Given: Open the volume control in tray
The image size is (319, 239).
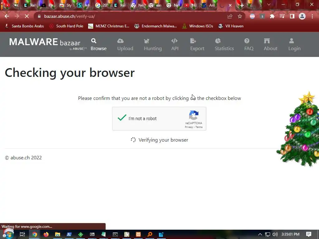Looking at the screenshot, I should coord(275,234).
